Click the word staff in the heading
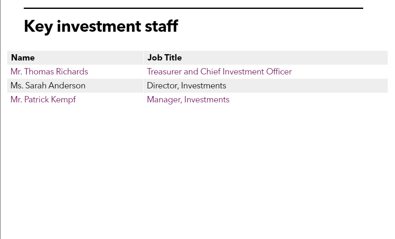The image size is (395, 239). (x=161, y=26)
